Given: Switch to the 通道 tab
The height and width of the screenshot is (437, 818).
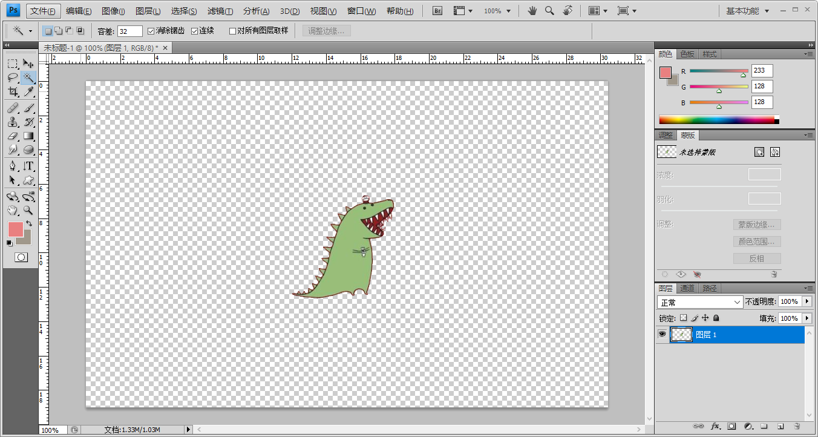Looking at the screenshot, I should click(x=687, y=289).
